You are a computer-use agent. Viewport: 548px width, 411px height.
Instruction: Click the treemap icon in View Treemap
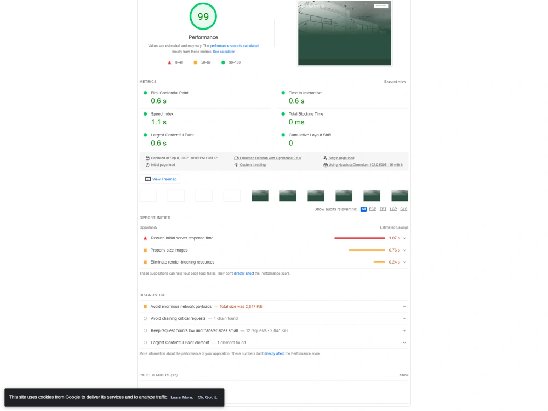[148, 179]
